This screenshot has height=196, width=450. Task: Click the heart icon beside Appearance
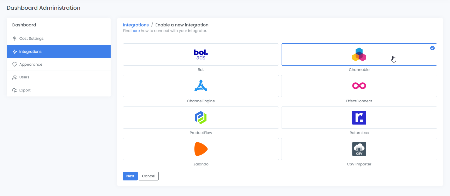click(x=15, y=64)
